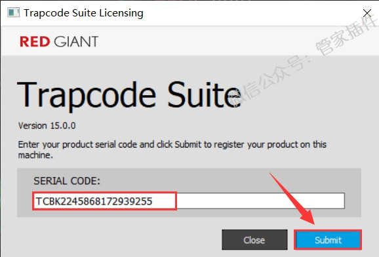Click the window title bar app icon

point(13,12)
